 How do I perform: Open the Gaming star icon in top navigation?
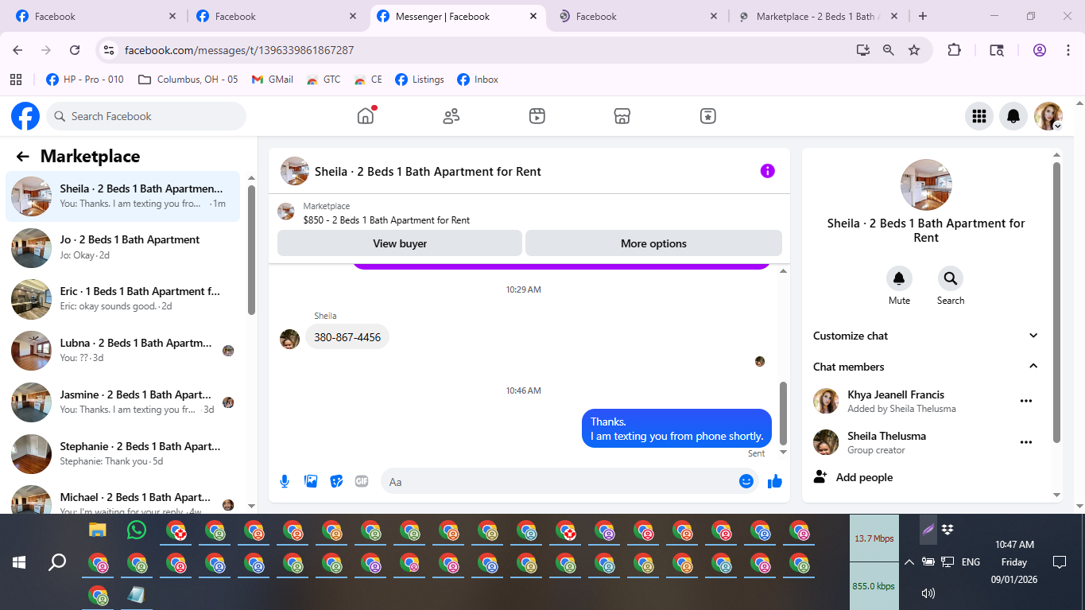pyautogui.click(x=708, y=116)
